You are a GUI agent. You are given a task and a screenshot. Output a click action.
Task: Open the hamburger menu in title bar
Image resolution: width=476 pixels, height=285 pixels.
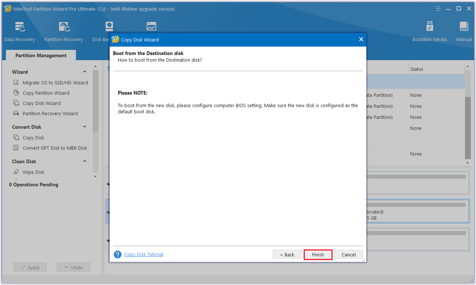[x=438, y=8]
